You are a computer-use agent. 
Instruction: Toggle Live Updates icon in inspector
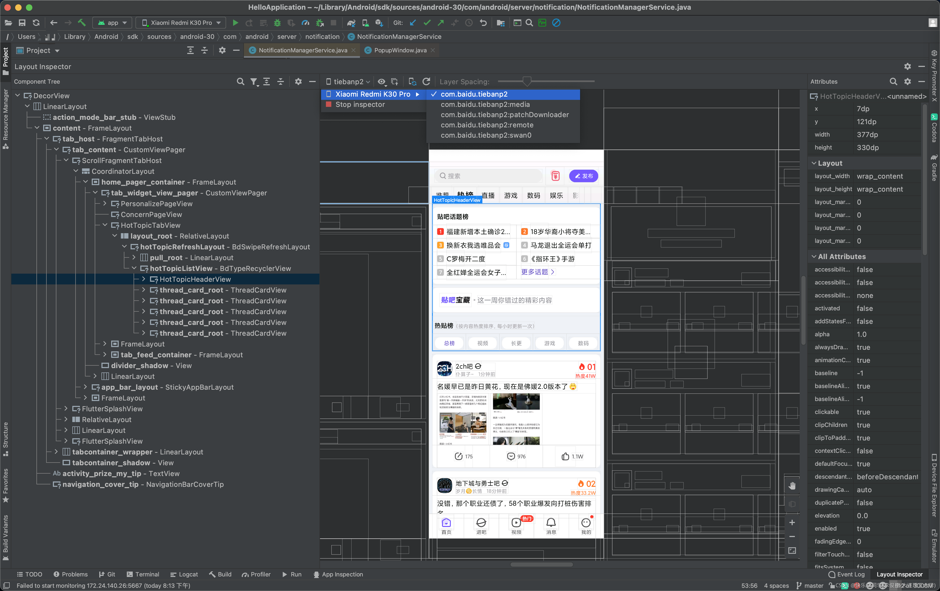412,81
